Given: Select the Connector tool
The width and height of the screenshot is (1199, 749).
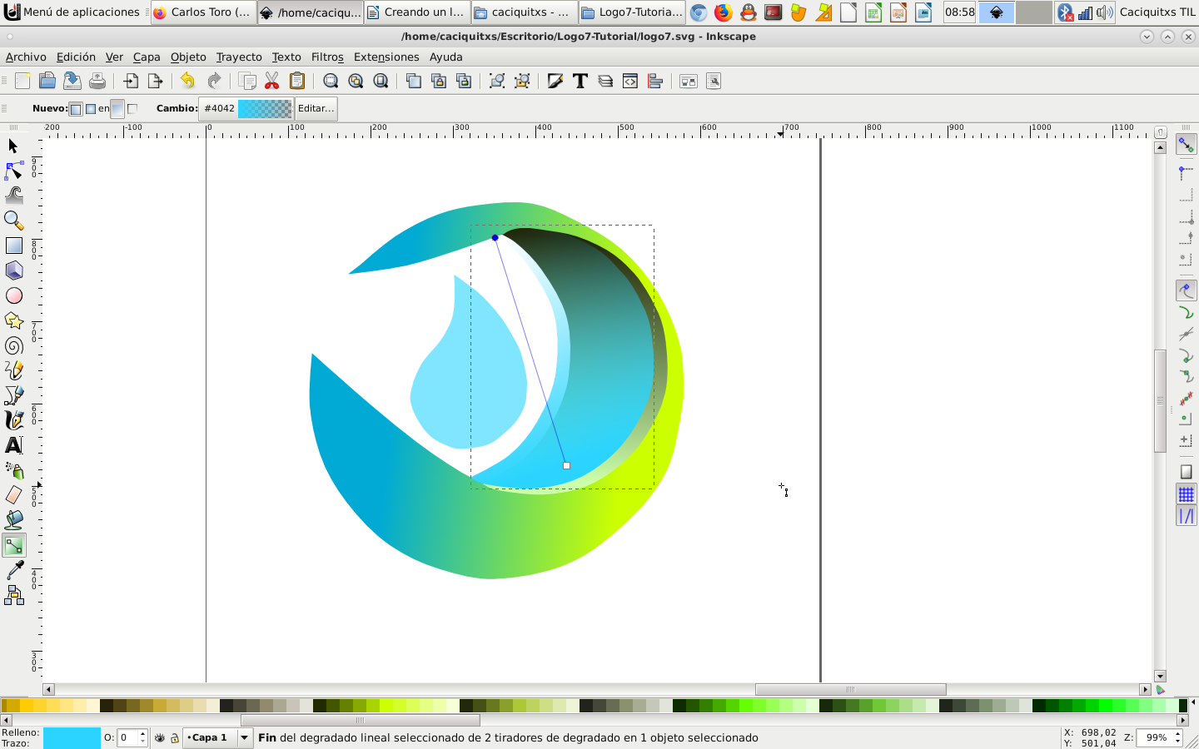Looking at the screenshot, I should (13, 595).
